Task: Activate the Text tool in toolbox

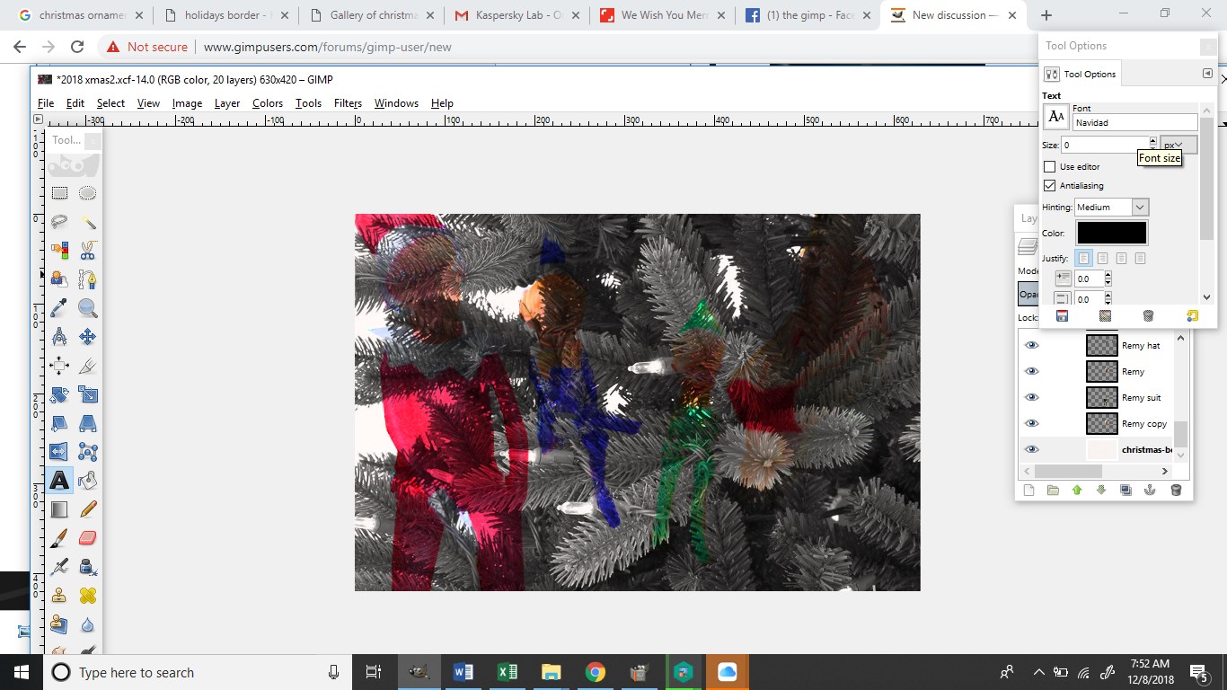Action: click(x=59, y=481)
